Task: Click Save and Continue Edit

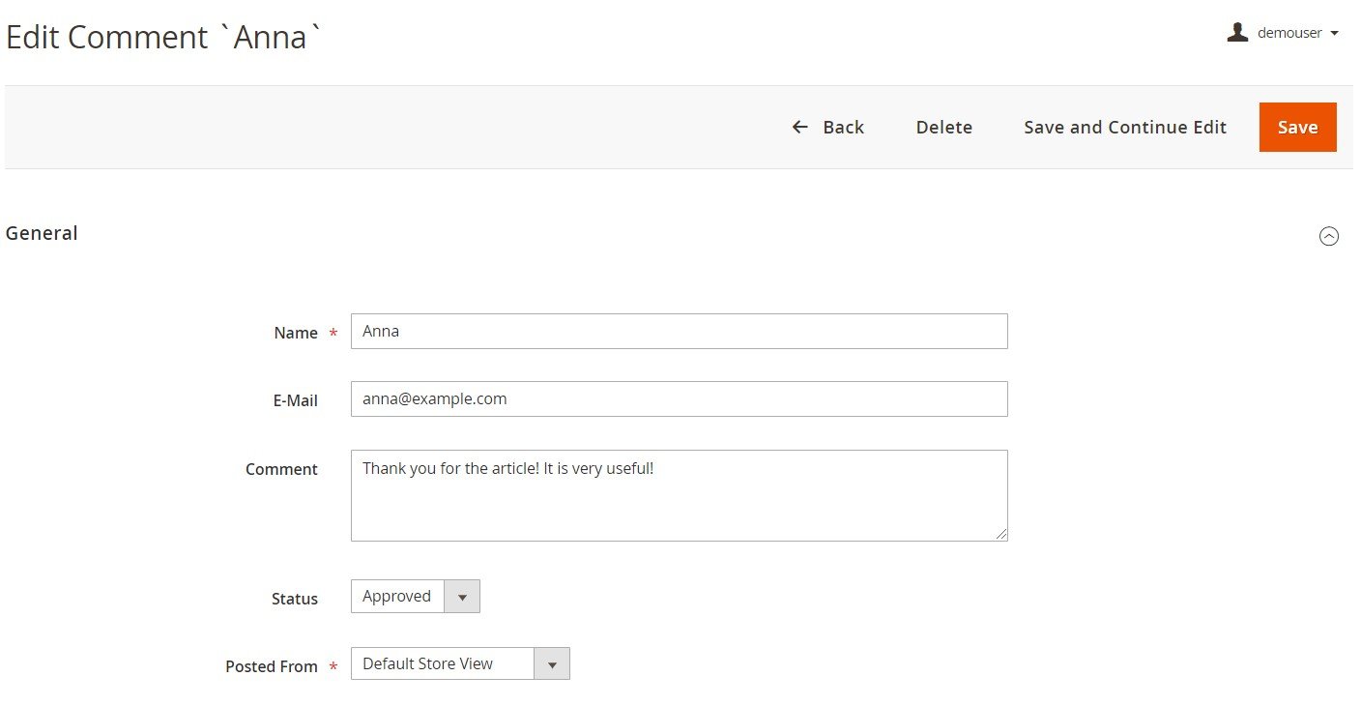Action: tap(1125, 127)
